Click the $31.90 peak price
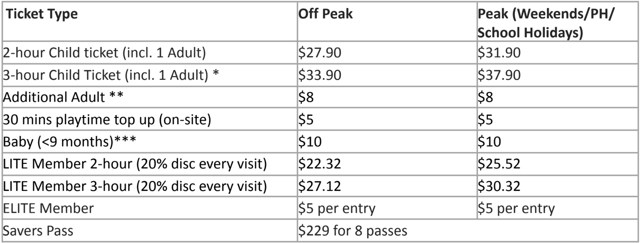The width and height of the screenshot is (640, 243). [499, 53]
